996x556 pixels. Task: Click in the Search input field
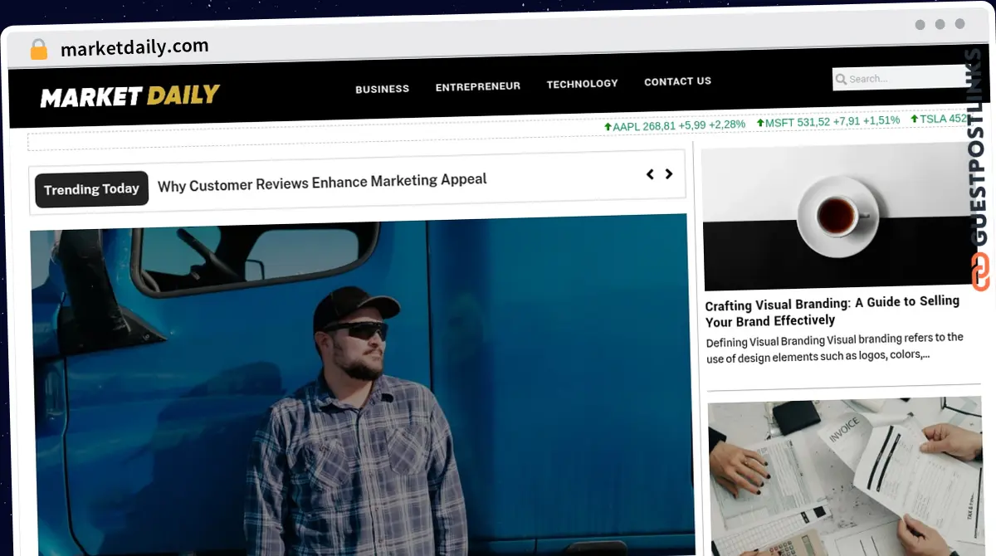click(x=901, y=78)
